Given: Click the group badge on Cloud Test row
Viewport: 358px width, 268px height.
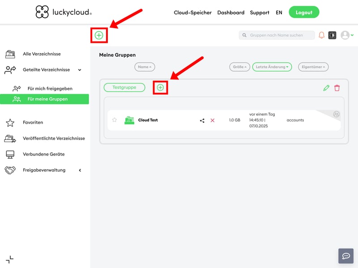Looking at the screenshot, I should [x=337, y=114].
